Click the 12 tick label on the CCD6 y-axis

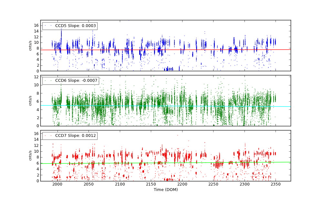(36, 77)
